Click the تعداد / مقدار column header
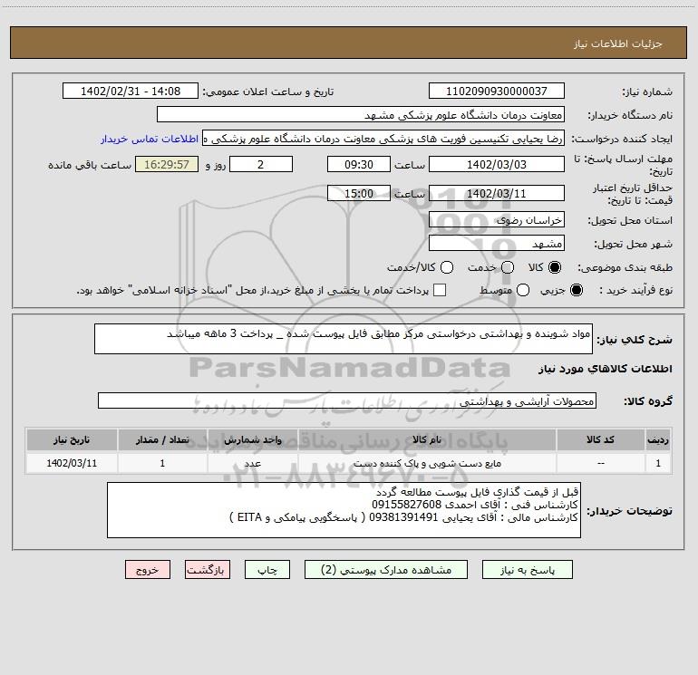This screenshot has height=675, width=698. point(162,440)
